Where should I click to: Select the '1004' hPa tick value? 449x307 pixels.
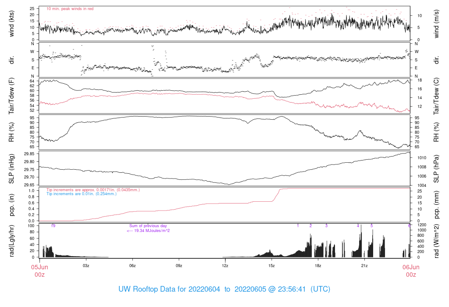(422, 186)
